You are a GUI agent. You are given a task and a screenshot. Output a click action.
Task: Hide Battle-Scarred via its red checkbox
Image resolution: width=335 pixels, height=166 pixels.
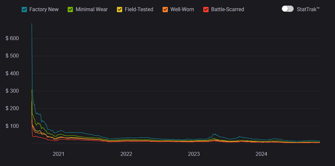pos(206,10)
